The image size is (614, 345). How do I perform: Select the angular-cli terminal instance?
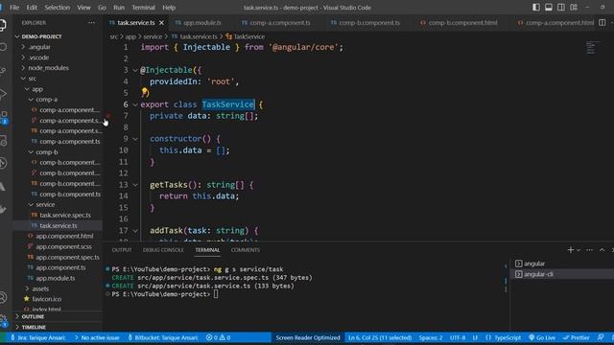562,274
